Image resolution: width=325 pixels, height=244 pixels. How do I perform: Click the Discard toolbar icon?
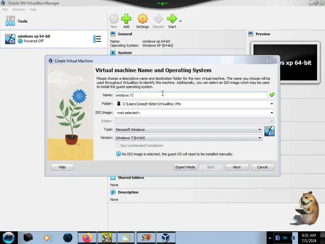tap(158, 19)
